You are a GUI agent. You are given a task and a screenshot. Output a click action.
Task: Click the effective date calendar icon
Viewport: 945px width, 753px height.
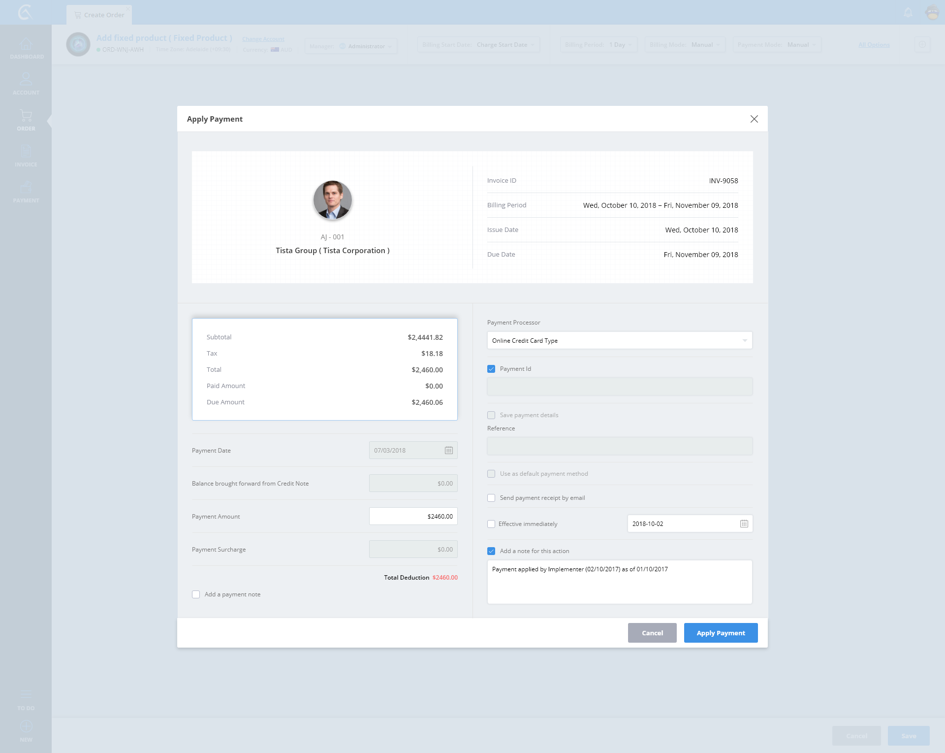tap(744, 524)
